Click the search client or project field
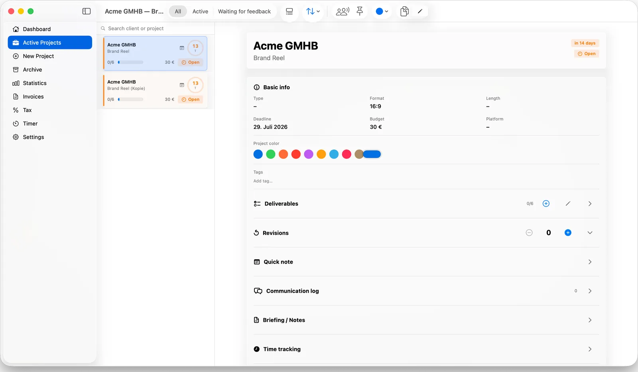 point(156,28)
